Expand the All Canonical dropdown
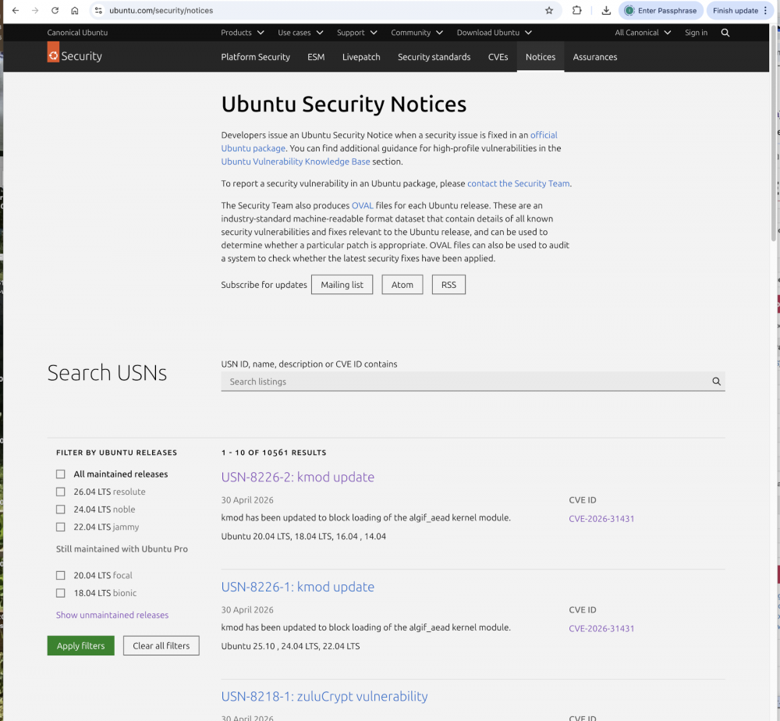 pyautogui.click(x=643, y=33)
